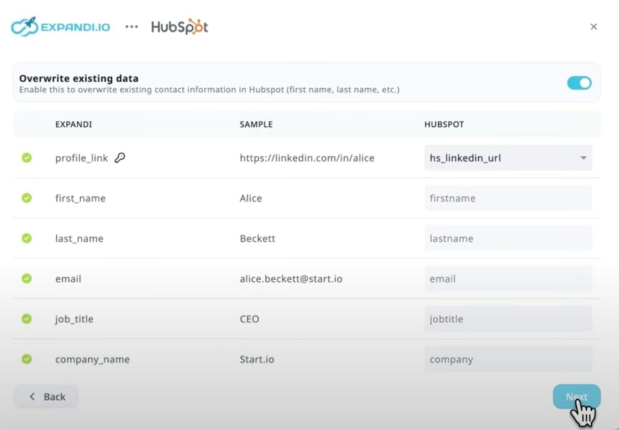The height and width of the screenshot is (430, 619).
Task: Open the hs_linkedin_url dropdown
Action: (508, 158)
